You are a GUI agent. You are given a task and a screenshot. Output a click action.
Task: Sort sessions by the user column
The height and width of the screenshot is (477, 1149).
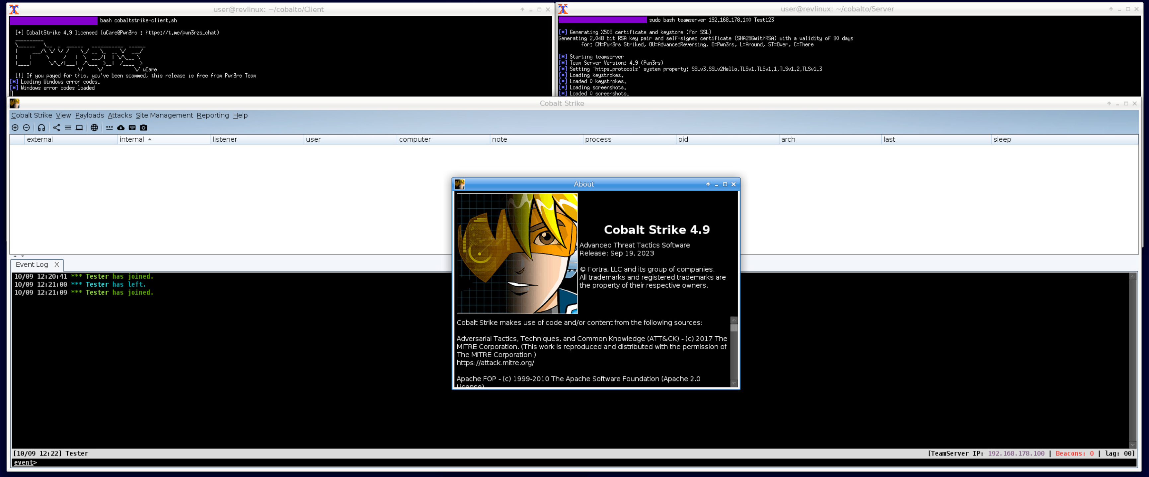click(350, 139)
